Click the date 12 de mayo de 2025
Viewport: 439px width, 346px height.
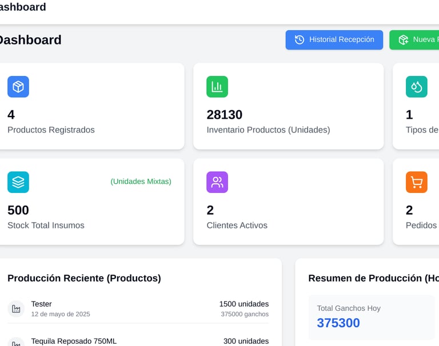click(x=61, y=314)
